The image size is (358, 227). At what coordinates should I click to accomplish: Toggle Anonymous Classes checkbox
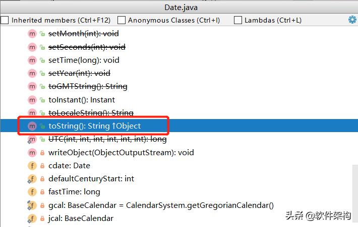tap(122, 21)
